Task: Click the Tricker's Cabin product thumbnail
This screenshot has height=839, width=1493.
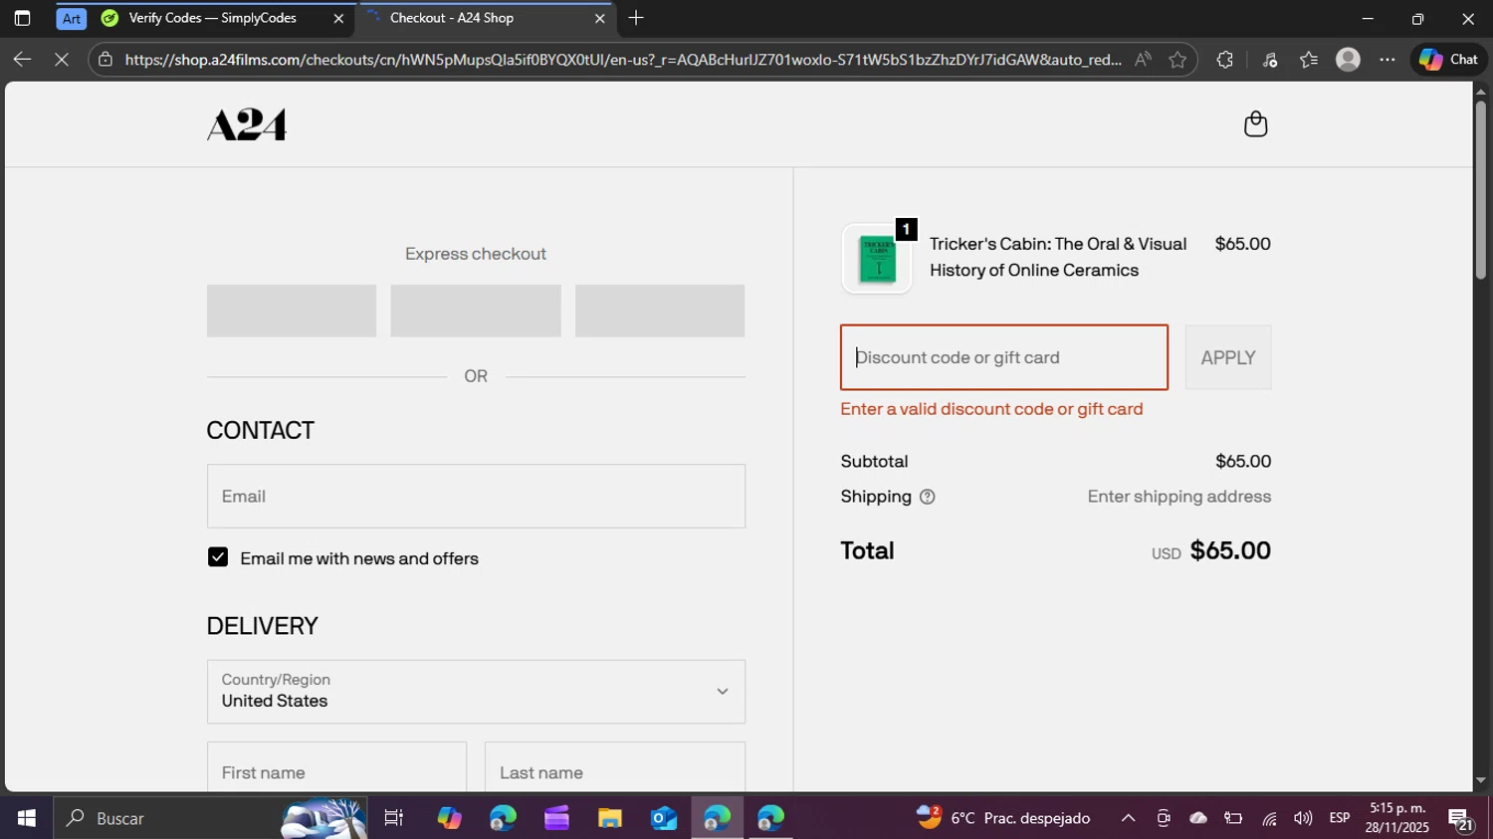Action: tap(877, 259)
